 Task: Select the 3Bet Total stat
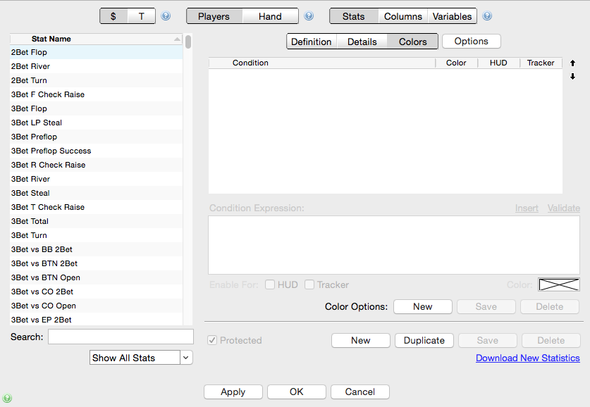click(x=97, y=221)
